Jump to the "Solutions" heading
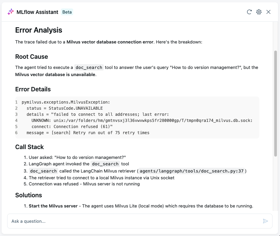Screen dimensions: 280x236 coord(29,195)
